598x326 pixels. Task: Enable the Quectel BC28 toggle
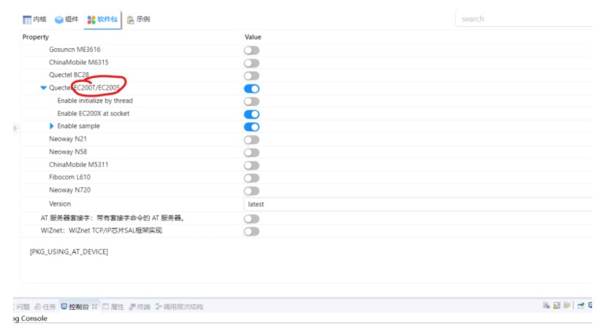pyautogui.click(x=251, y=75)
